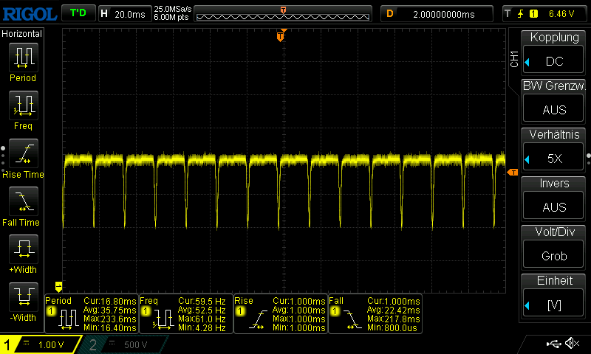The height and width of the screenshot is (354, 591).
Task: Select the Fall Time measurement icon
Action: (24, 201)
